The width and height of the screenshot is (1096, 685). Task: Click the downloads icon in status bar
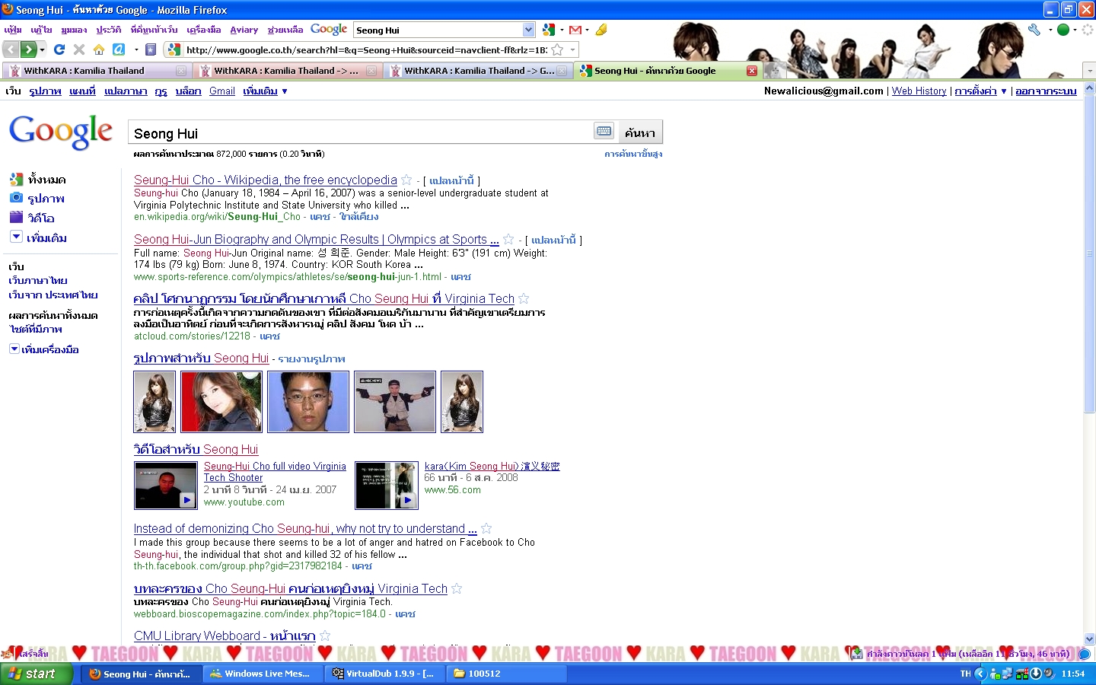click(x=857, y=653)
